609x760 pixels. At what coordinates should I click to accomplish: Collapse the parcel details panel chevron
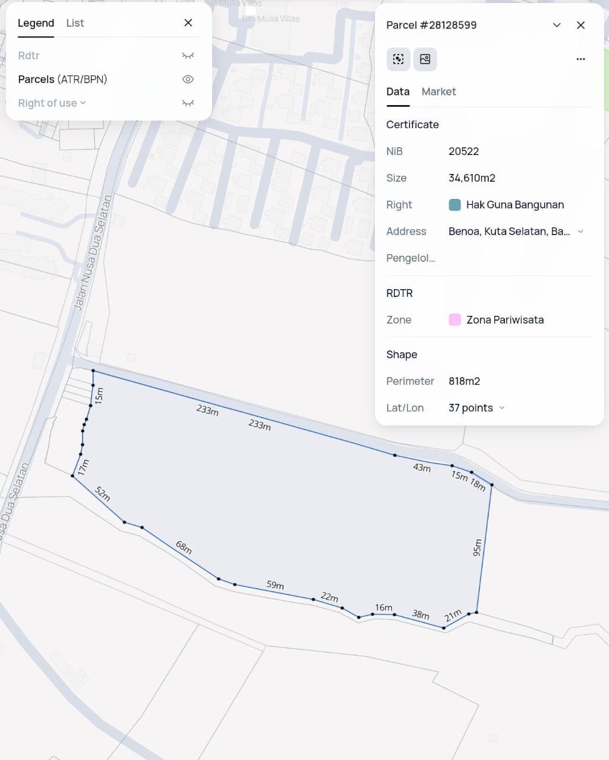[x=557, y=25]
